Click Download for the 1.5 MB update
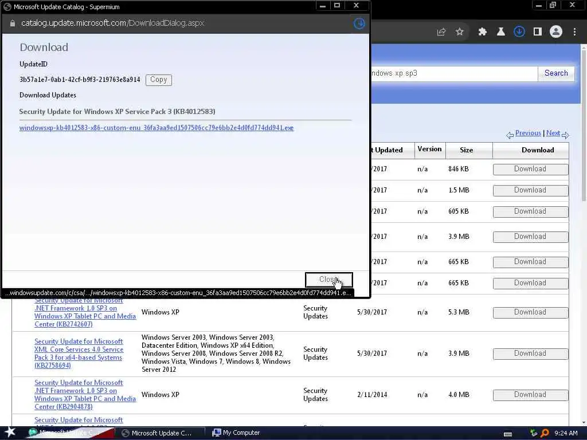Screen dimensions: 587x440 530,190
